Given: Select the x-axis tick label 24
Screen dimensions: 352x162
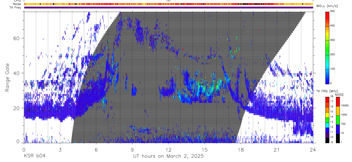Looking at the screenshot, I should coord(313,150).
